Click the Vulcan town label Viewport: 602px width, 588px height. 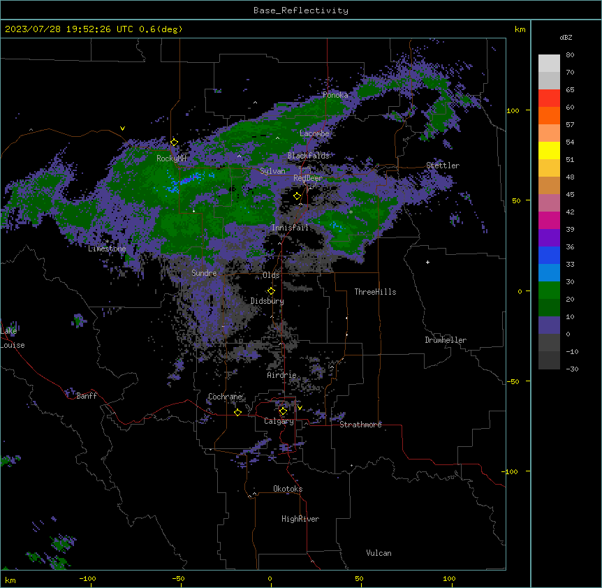(x=379, y=553)
